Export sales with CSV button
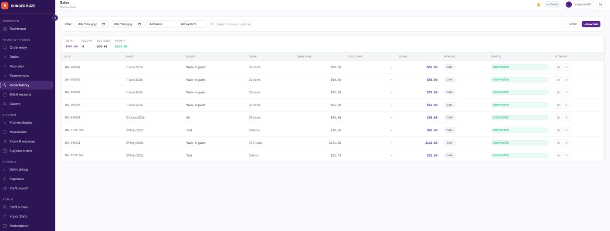The width and height of the screenshot is (610, 231). 573,24
